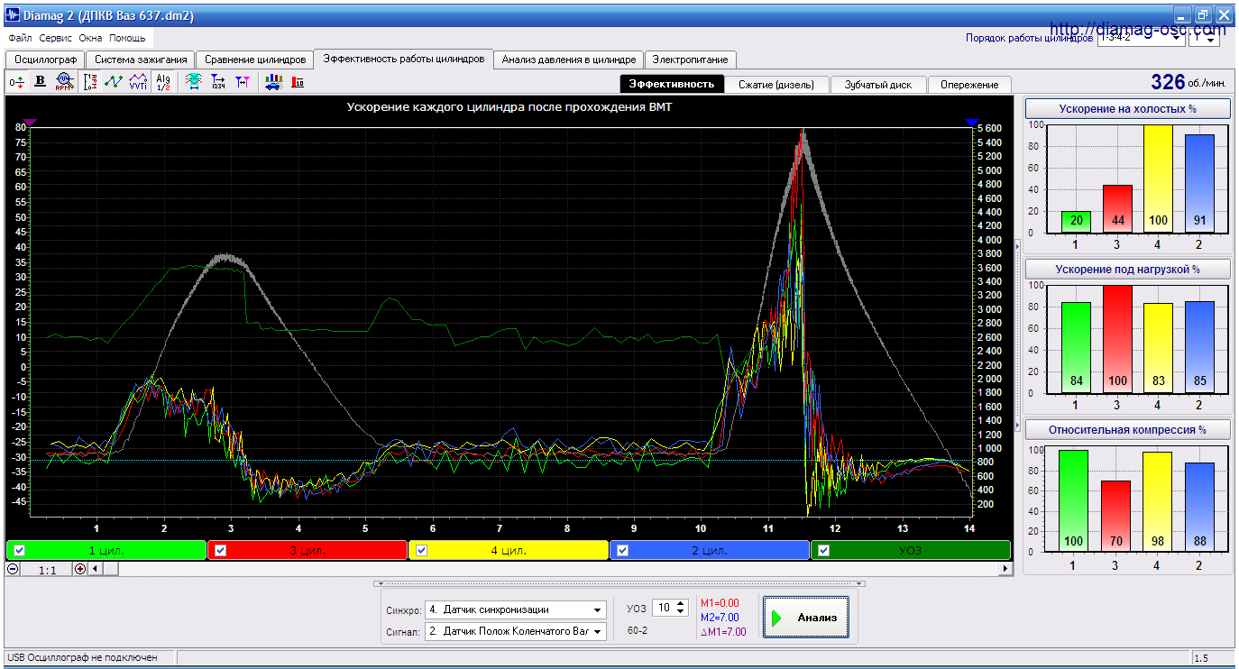Image resolution: width=1239 pixels, height=669 pixels.
Task: Click the VVTi toolbar icon
Action: (138, 82)
